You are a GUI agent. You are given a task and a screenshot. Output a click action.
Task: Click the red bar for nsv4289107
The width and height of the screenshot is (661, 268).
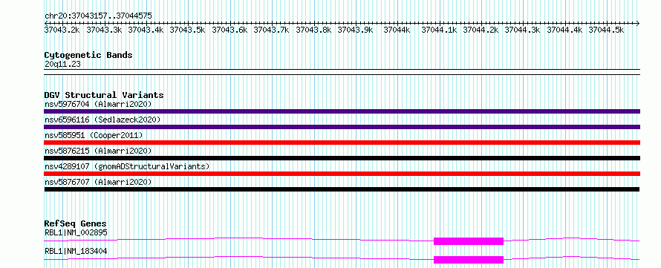[x=342, y=174]
